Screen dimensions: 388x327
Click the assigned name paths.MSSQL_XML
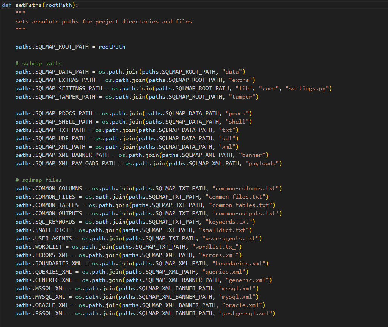click(x=40, y=288)
